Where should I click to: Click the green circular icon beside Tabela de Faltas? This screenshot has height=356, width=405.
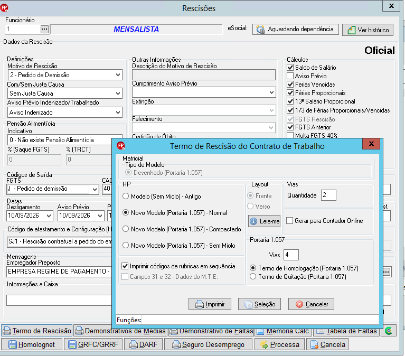pyautogui.click(x=389, y=331)
